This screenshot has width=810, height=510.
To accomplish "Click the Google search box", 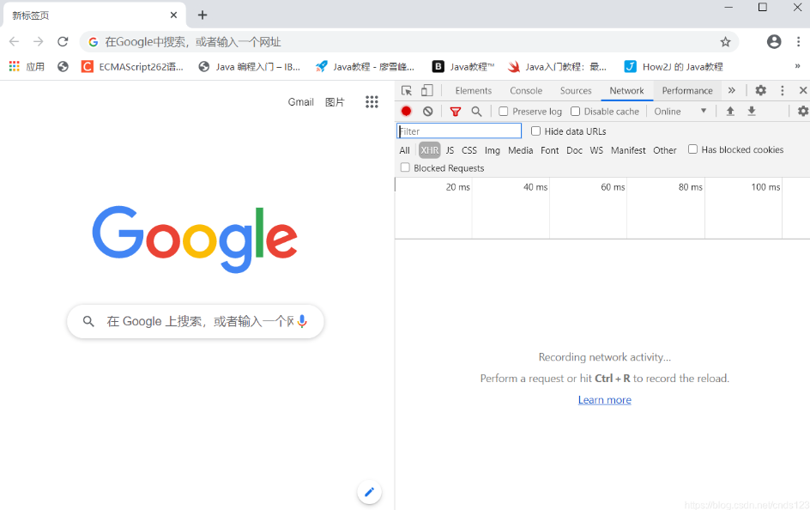I will click(196, 321).
